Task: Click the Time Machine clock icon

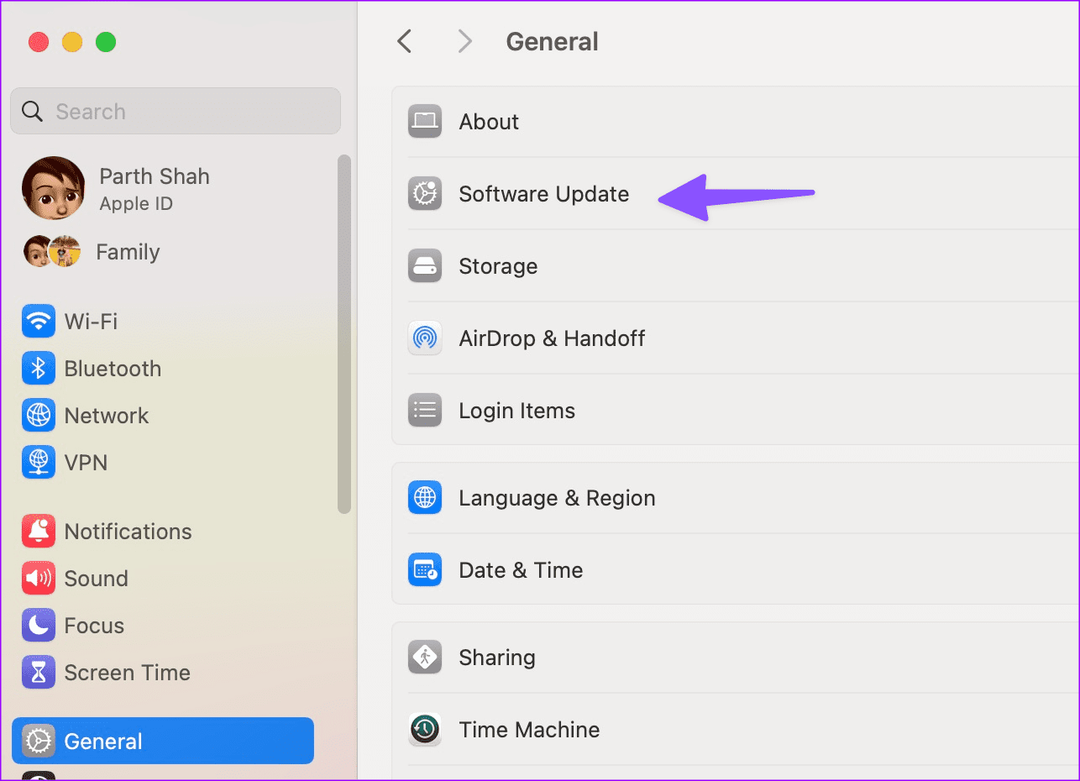Action: [425, 730]
